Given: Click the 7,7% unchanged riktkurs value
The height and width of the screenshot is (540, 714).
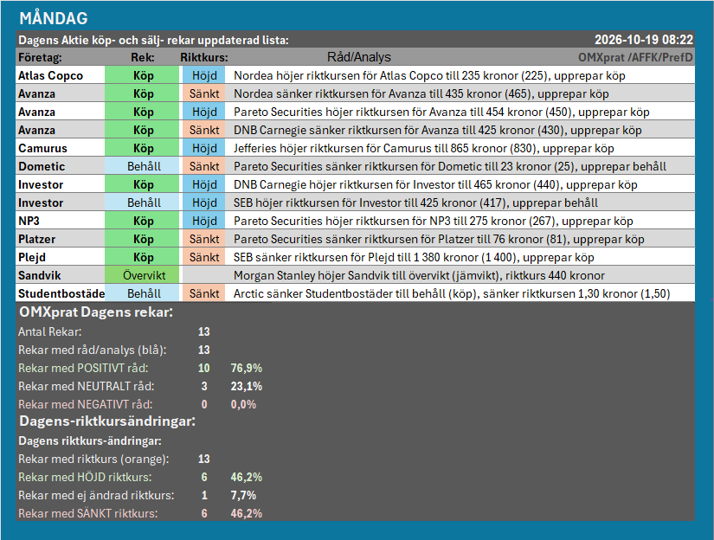Looking at the screenshot, I should tap(243, 496).
